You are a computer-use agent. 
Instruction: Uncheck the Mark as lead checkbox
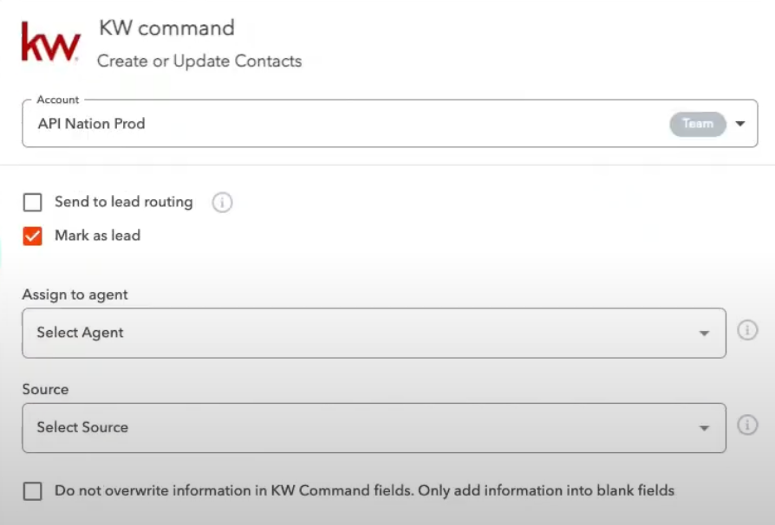[33, 236]
